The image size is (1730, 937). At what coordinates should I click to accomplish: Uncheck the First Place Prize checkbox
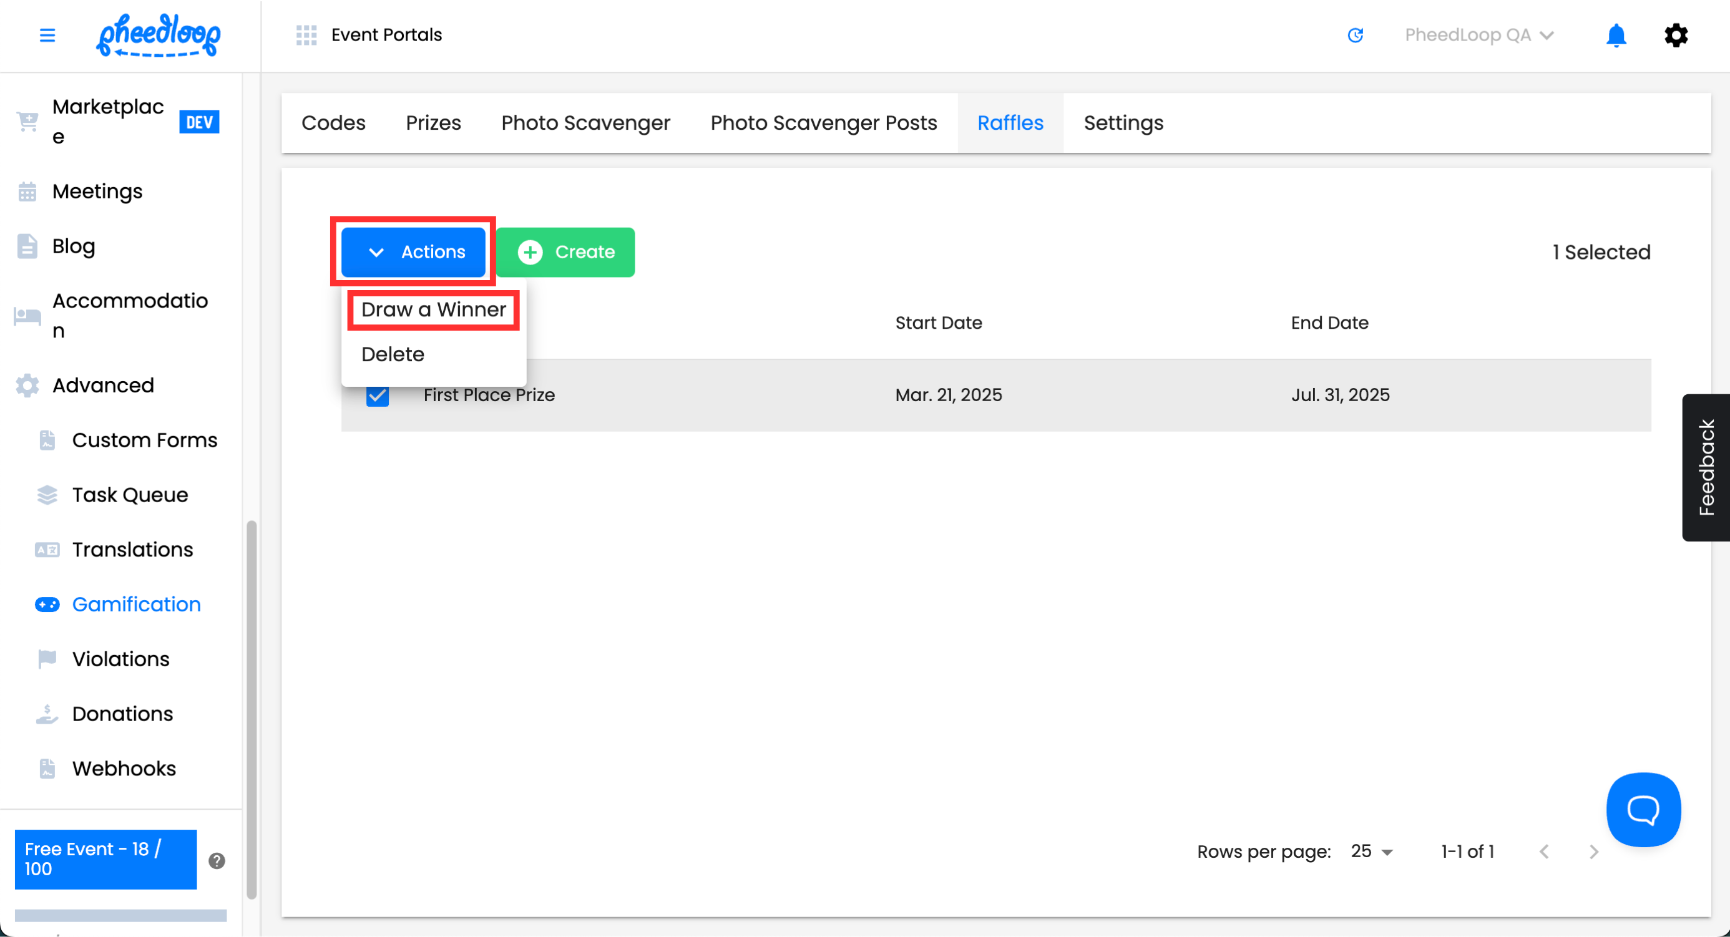[378, 396]
